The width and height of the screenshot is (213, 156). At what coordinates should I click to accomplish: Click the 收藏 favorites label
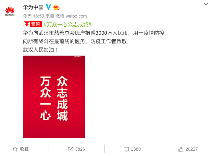(24, 149)
